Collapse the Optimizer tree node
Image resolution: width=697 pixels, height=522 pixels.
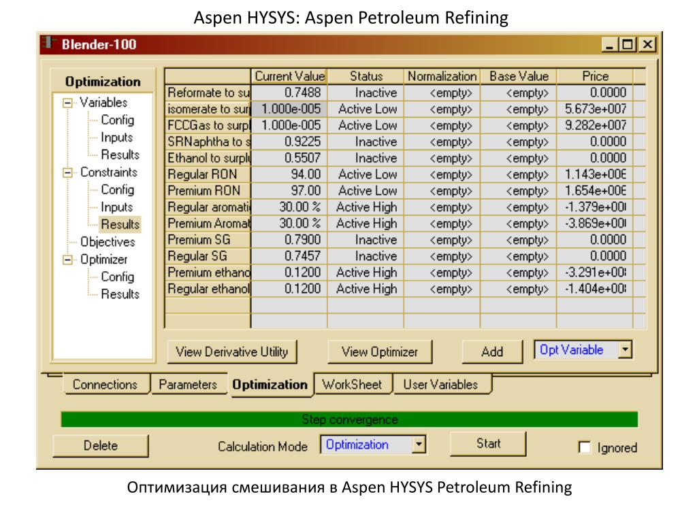coord(67,260)
